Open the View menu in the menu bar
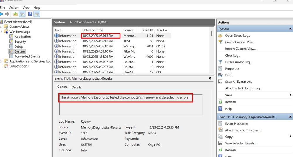The image size is (293, 157). (x=26, y=8)
